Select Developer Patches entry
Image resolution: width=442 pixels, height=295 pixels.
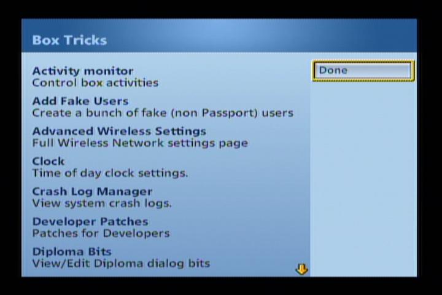(x=90, y=222)
